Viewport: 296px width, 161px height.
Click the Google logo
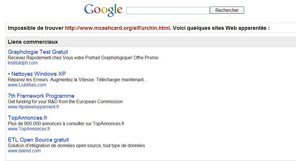click(x=103, y=10)
